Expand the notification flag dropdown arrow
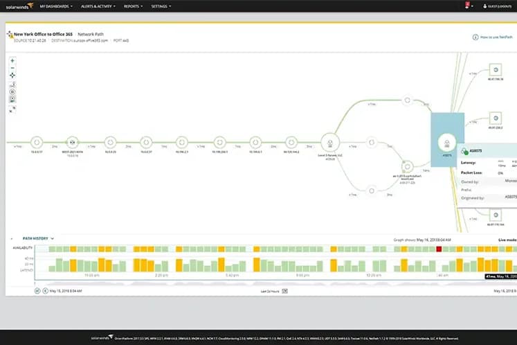517x345 pixels. pyautogui.click(x=472, y=6)
